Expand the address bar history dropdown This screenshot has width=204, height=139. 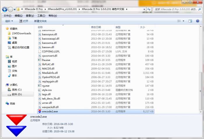click(144, 9)
